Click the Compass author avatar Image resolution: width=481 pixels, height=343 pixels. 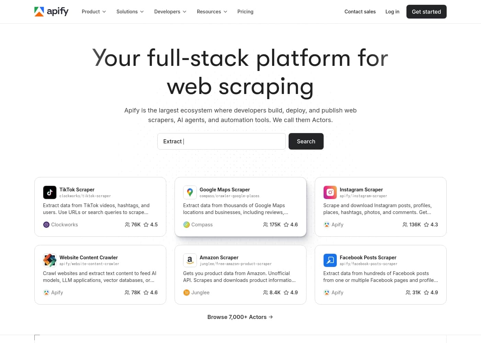pos(187,225)
